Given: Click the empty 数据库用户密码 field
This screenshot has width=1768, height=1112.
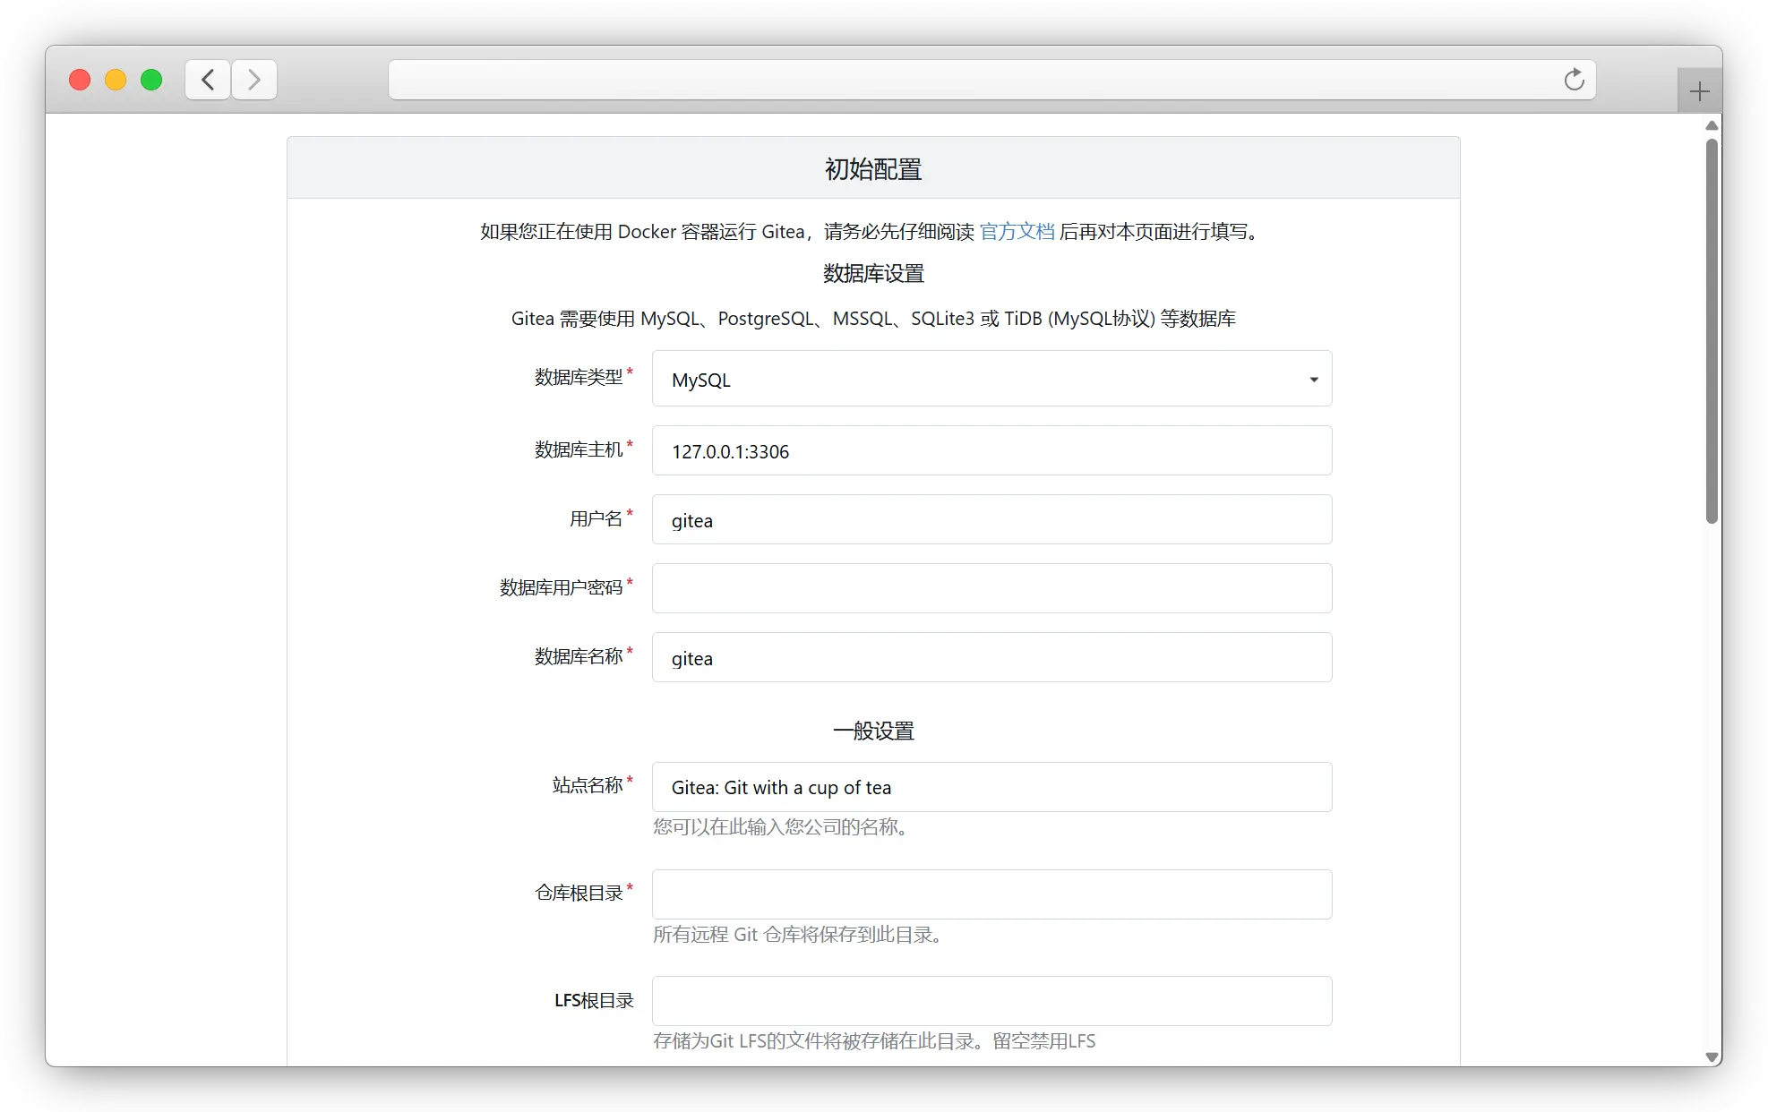Looking at the screenshot, I should pos(991,589).
